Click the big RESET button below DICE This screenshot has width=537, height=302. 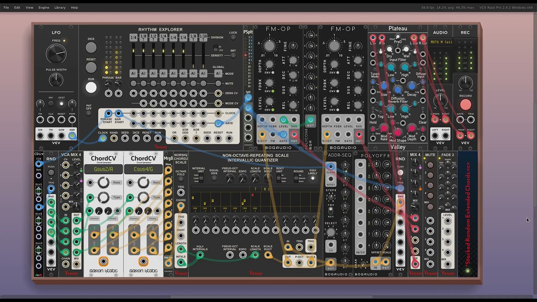(91, 68)
